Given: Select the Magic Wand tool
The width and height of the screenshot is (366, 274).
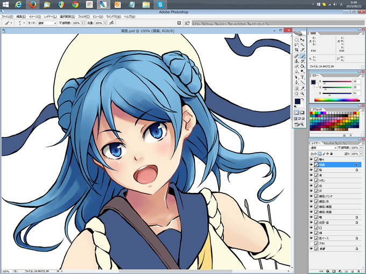Looking at the screenshot, I should tap(302, 45).
